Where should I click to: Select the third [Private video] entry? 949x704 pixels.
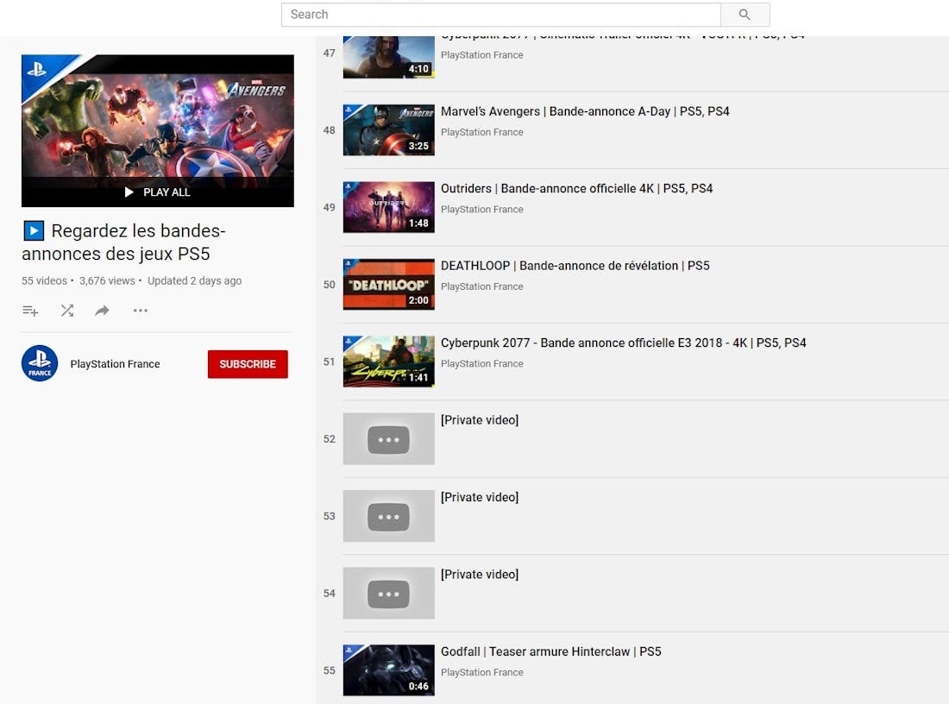click(x=388, y=593)
